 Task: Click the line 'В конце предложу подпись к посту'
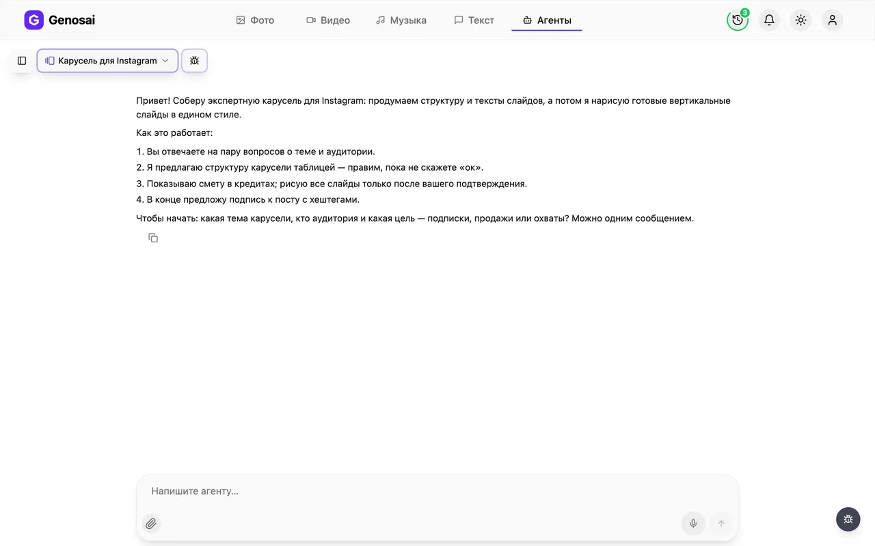click(247, 199)
